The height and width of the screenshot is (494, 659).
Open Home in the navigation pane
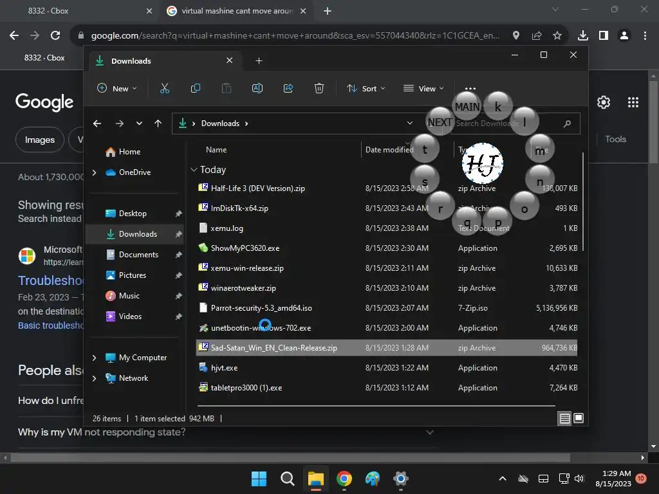(x=129, y=152)
